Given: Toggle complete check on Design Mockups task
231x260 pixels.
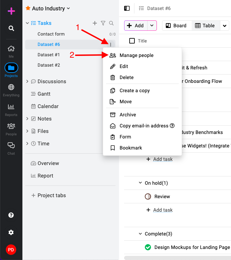Looking at the screenshot, I should pos(148,247).
